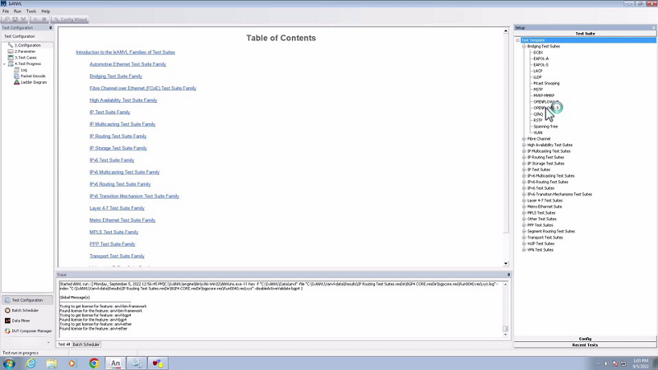Expand High Availability Test Suites node
This screenshot has width=658, height=370.
(524, 146)
